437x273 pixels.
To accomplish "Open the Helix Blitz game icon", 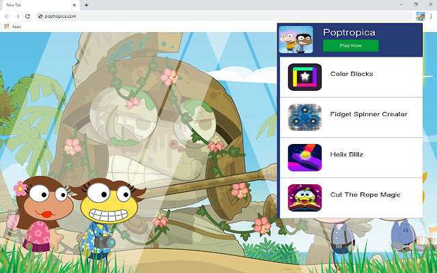I will pos(305,158).
